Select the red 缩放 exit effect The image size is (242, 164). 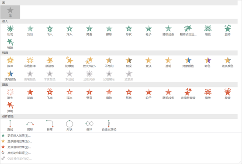point(208,94)
